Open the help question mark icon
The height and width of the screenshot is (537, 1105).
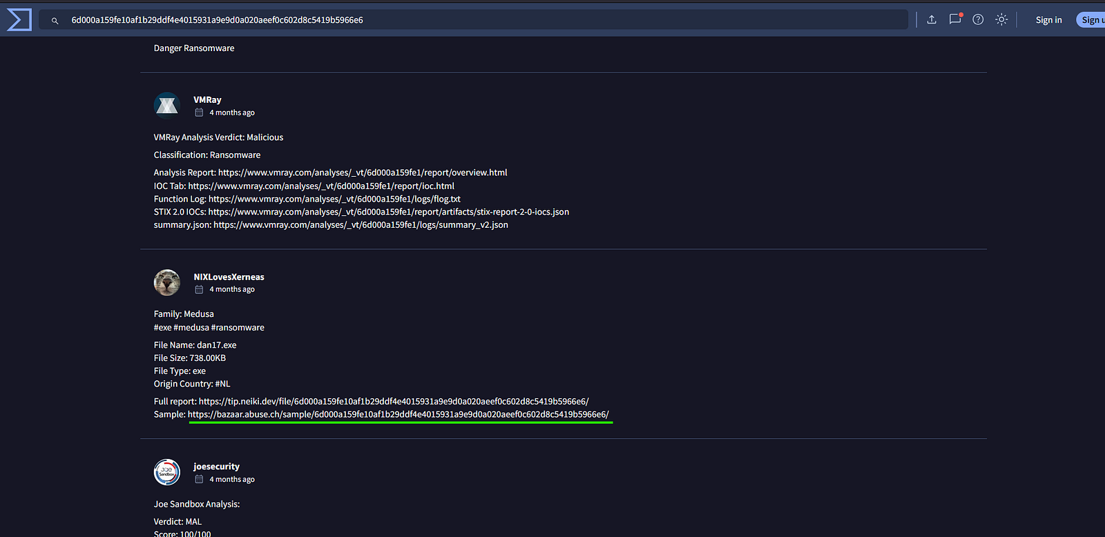click(978, 19)
